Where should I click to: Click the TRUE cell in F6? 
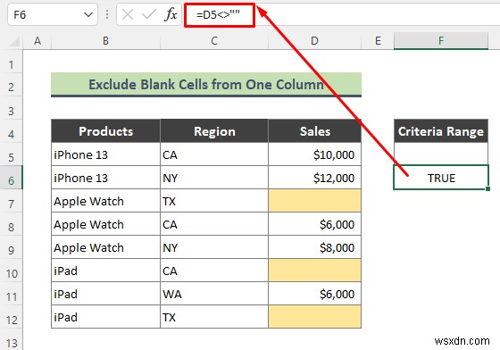coord(441,178)
